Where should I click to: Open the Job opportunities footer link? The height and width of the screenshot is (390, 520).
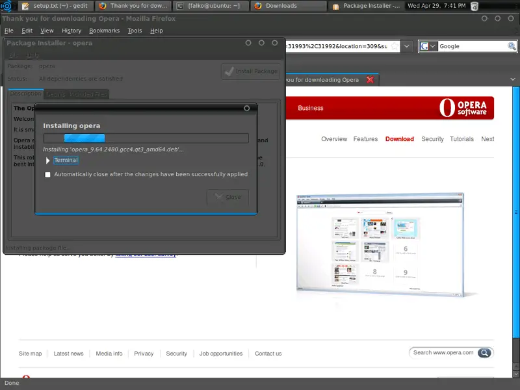click(221, 354)
